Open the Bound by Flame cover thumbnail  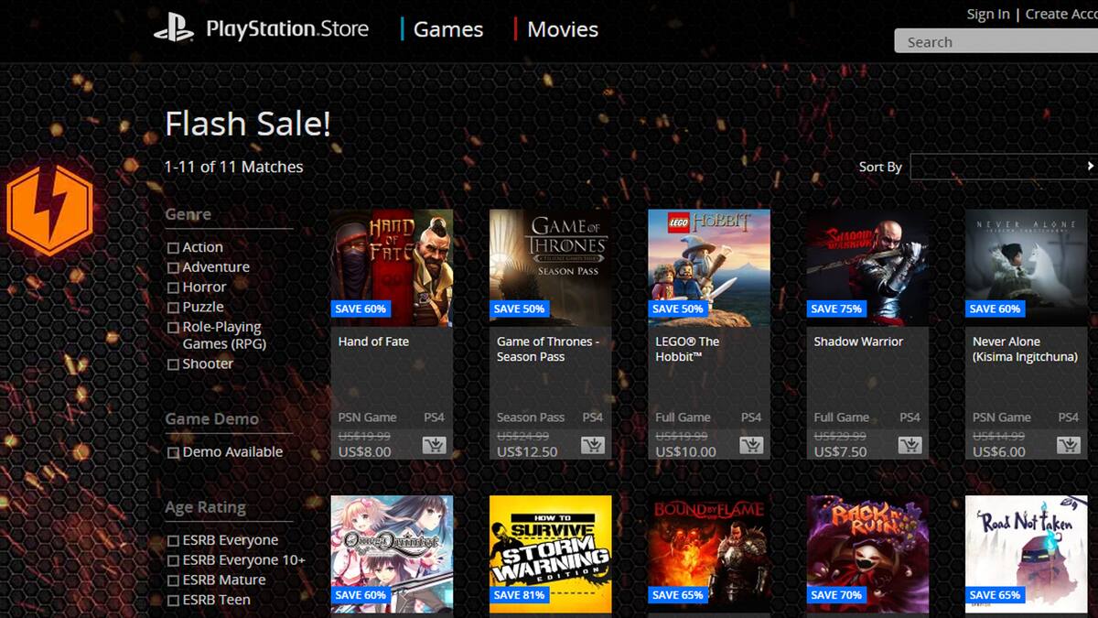[x=709, y=554]
